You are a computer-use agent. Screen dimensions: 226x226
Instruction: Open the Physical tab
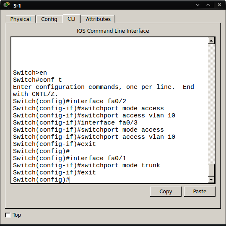(21, 19)
